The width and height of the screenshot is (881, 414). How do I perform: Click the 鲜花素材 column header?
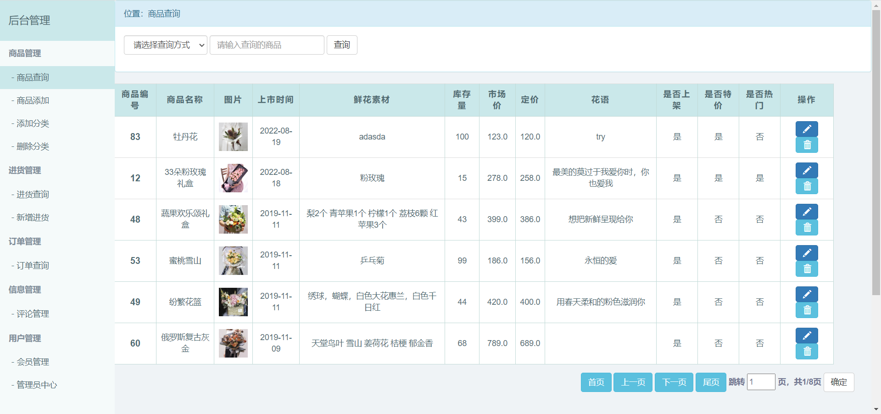pyautogui.click(x=372, y=100)
